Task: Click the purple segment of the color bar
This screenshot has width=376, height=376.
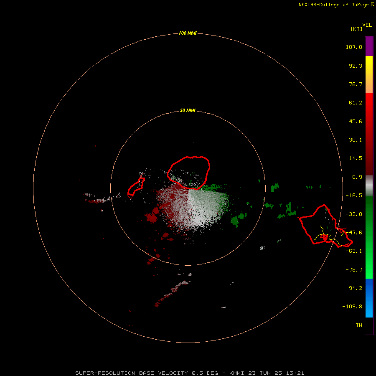Action: coord(369,46)
